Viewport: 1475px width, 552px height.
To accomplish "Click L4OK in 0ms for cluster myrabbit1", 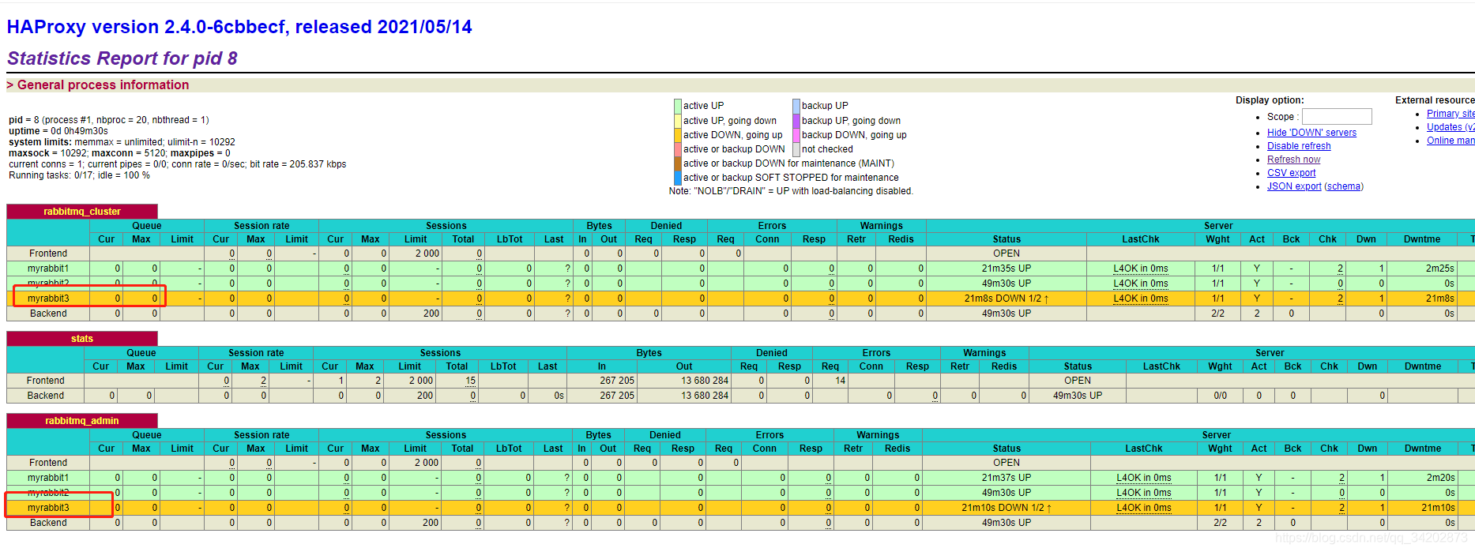I will (1140, 268).
